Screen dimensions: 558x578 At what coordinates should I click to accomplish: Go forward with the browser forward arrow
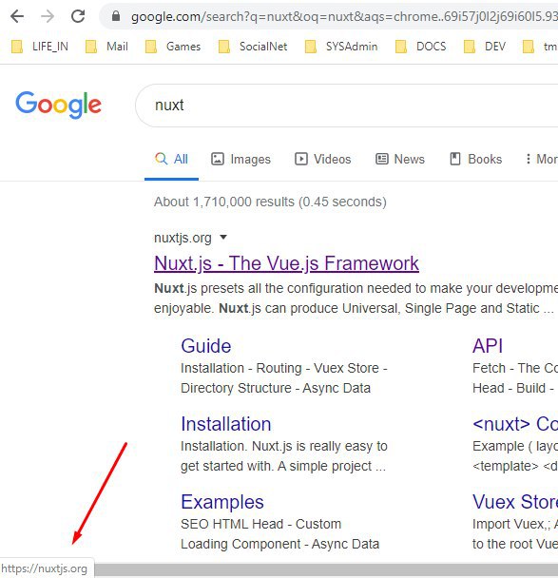48,16
